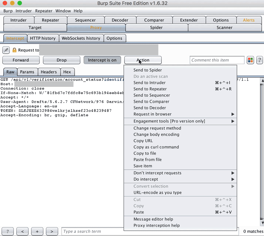
Task: Click the bottom-left question mark help button
Action: 8,231
